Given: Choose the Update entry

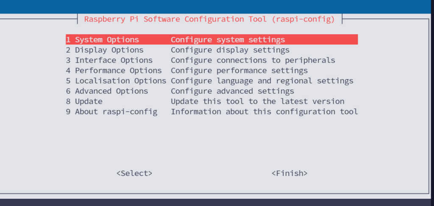Looking at the screenshot, I should click(89, 101).
